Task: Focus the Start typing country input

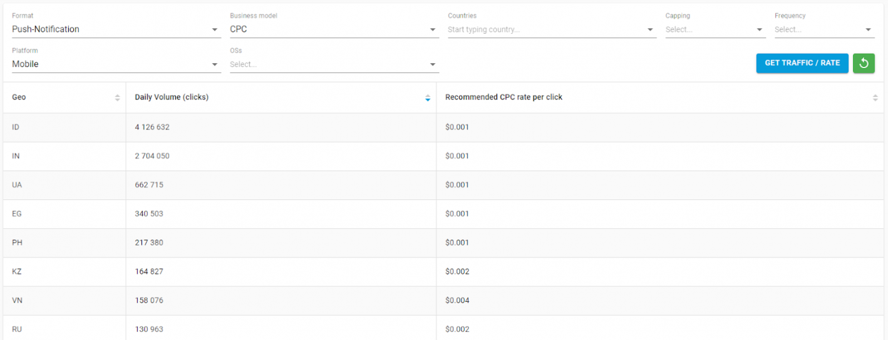Action: pos(545,29)
